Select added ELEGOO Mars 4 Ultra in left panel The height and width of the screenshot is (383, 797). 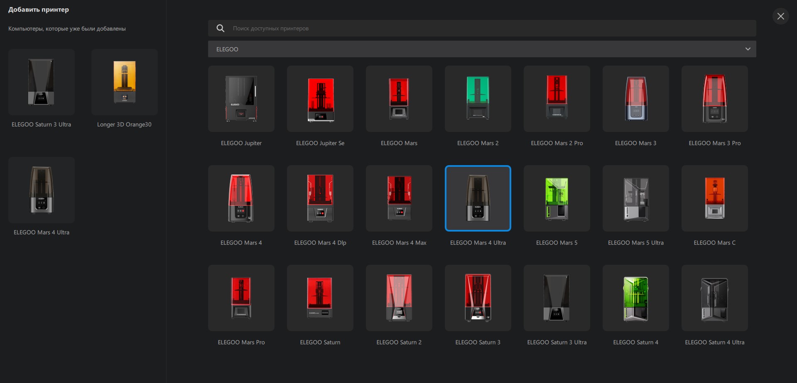(x=42, y=190)
